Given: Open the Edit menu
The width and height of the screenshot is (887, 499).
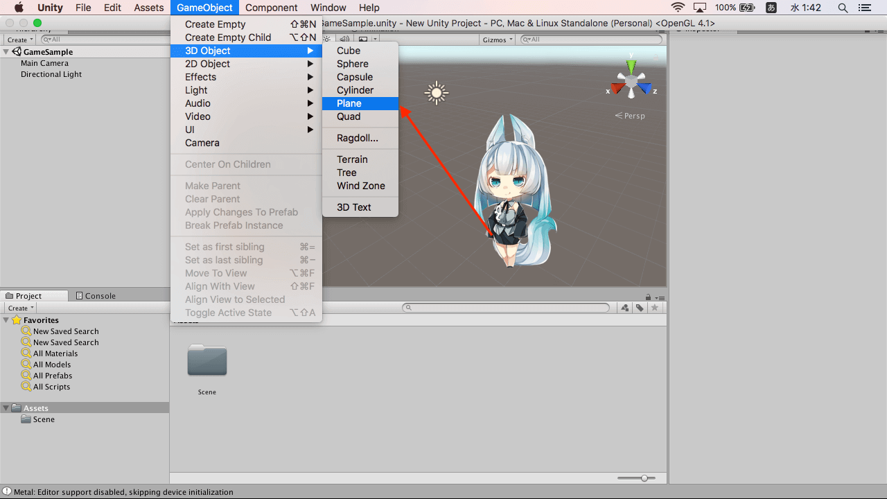Looking at the screenshot, I should tap(112, 8).
